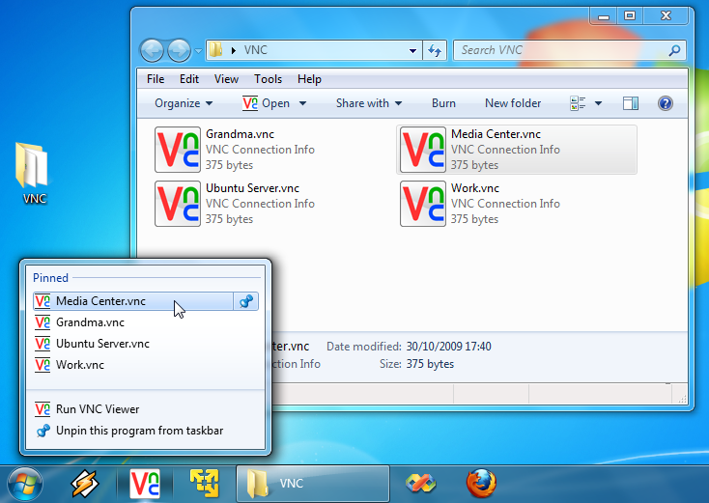Open the yellow network app on taskbar
This screenshot has height=503, width=709.
click(x=205, y=483)
